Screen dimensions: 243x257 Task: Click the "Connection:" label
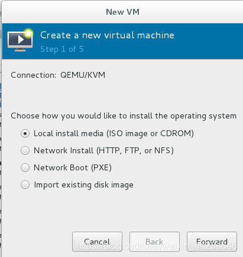pos(34,75)
